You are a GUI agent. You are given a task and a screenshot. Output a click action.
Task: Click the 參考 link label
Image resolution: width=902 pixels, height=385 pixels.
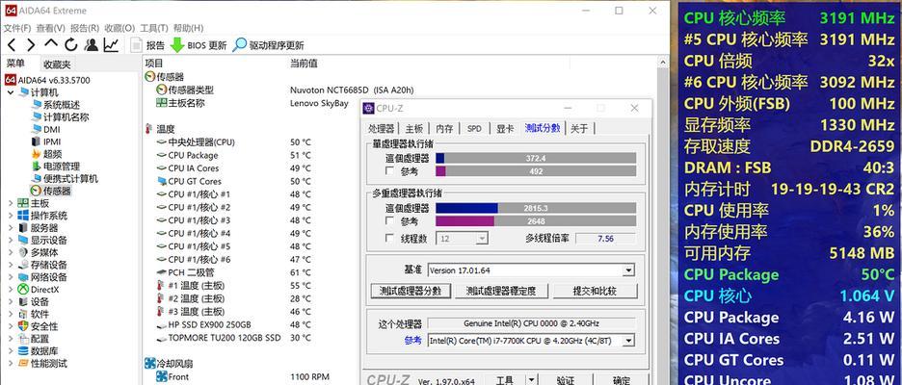tap(413, 340)
